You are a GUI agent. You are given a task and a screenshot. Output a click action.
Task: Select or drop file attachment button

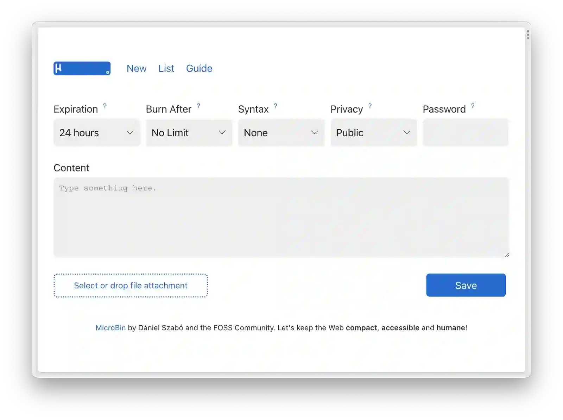pyautogui.click(x=131, y=286)
